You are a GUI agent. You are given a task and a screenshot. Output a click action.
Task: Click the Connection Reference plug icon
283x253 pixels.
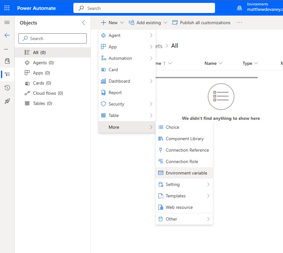161,150
